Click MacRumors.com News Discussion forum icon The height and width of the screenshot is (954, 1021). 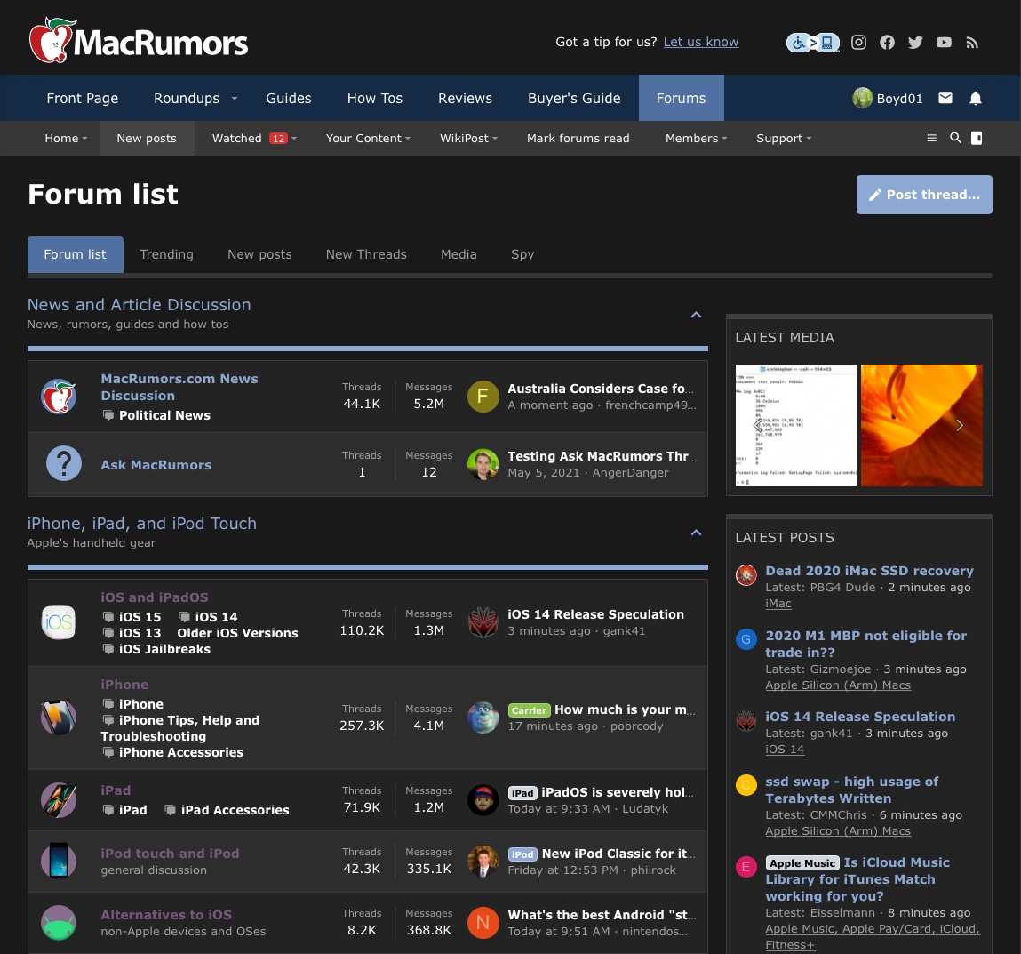[x=59, y=397]
